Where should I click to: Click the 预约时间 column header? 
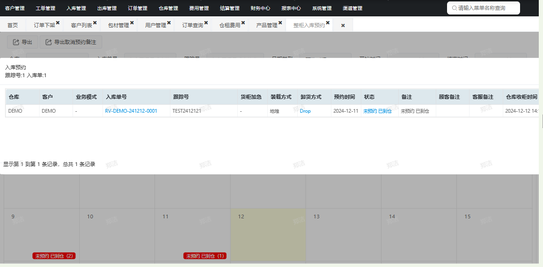(346, 97)
